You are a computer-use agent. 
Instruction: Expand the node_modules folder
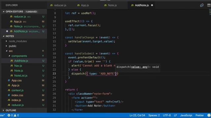tap(6, 41)
